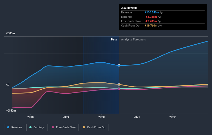This screenshot has height=135, width=212.
Task: Click the Revenue row label in tooltip
Action: 127,12
